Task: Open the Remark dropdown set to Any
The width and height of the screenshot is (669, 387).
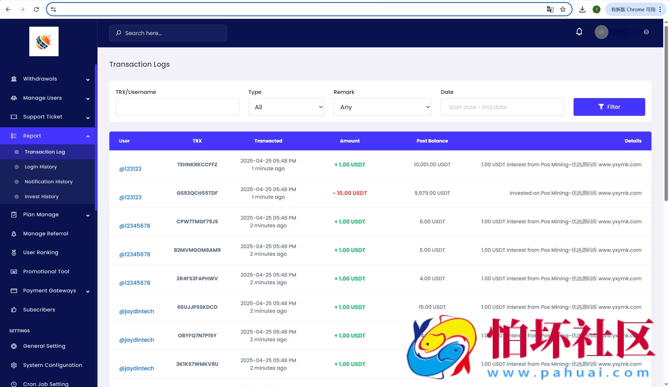Action: (x=382, y=107)
